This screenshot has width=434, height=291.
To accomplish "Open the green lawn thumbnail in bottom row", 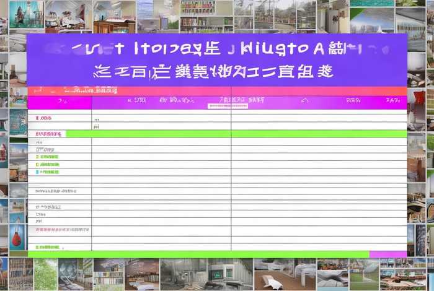I will [364, 274].
